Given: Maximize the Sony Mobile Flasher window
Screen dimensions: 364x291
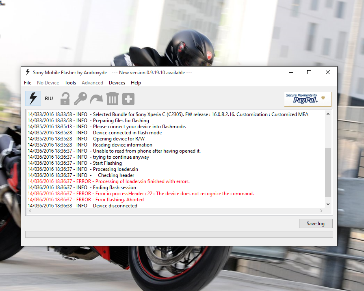Looking at the screenshot, I should point(309,72).
